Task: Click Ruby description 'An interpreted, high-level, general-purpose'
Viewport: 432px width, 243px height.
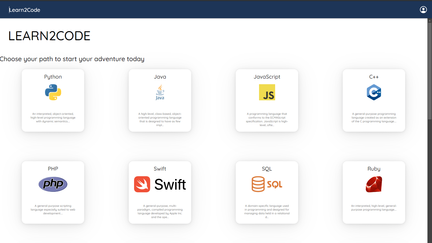Action: click(374, 208)
